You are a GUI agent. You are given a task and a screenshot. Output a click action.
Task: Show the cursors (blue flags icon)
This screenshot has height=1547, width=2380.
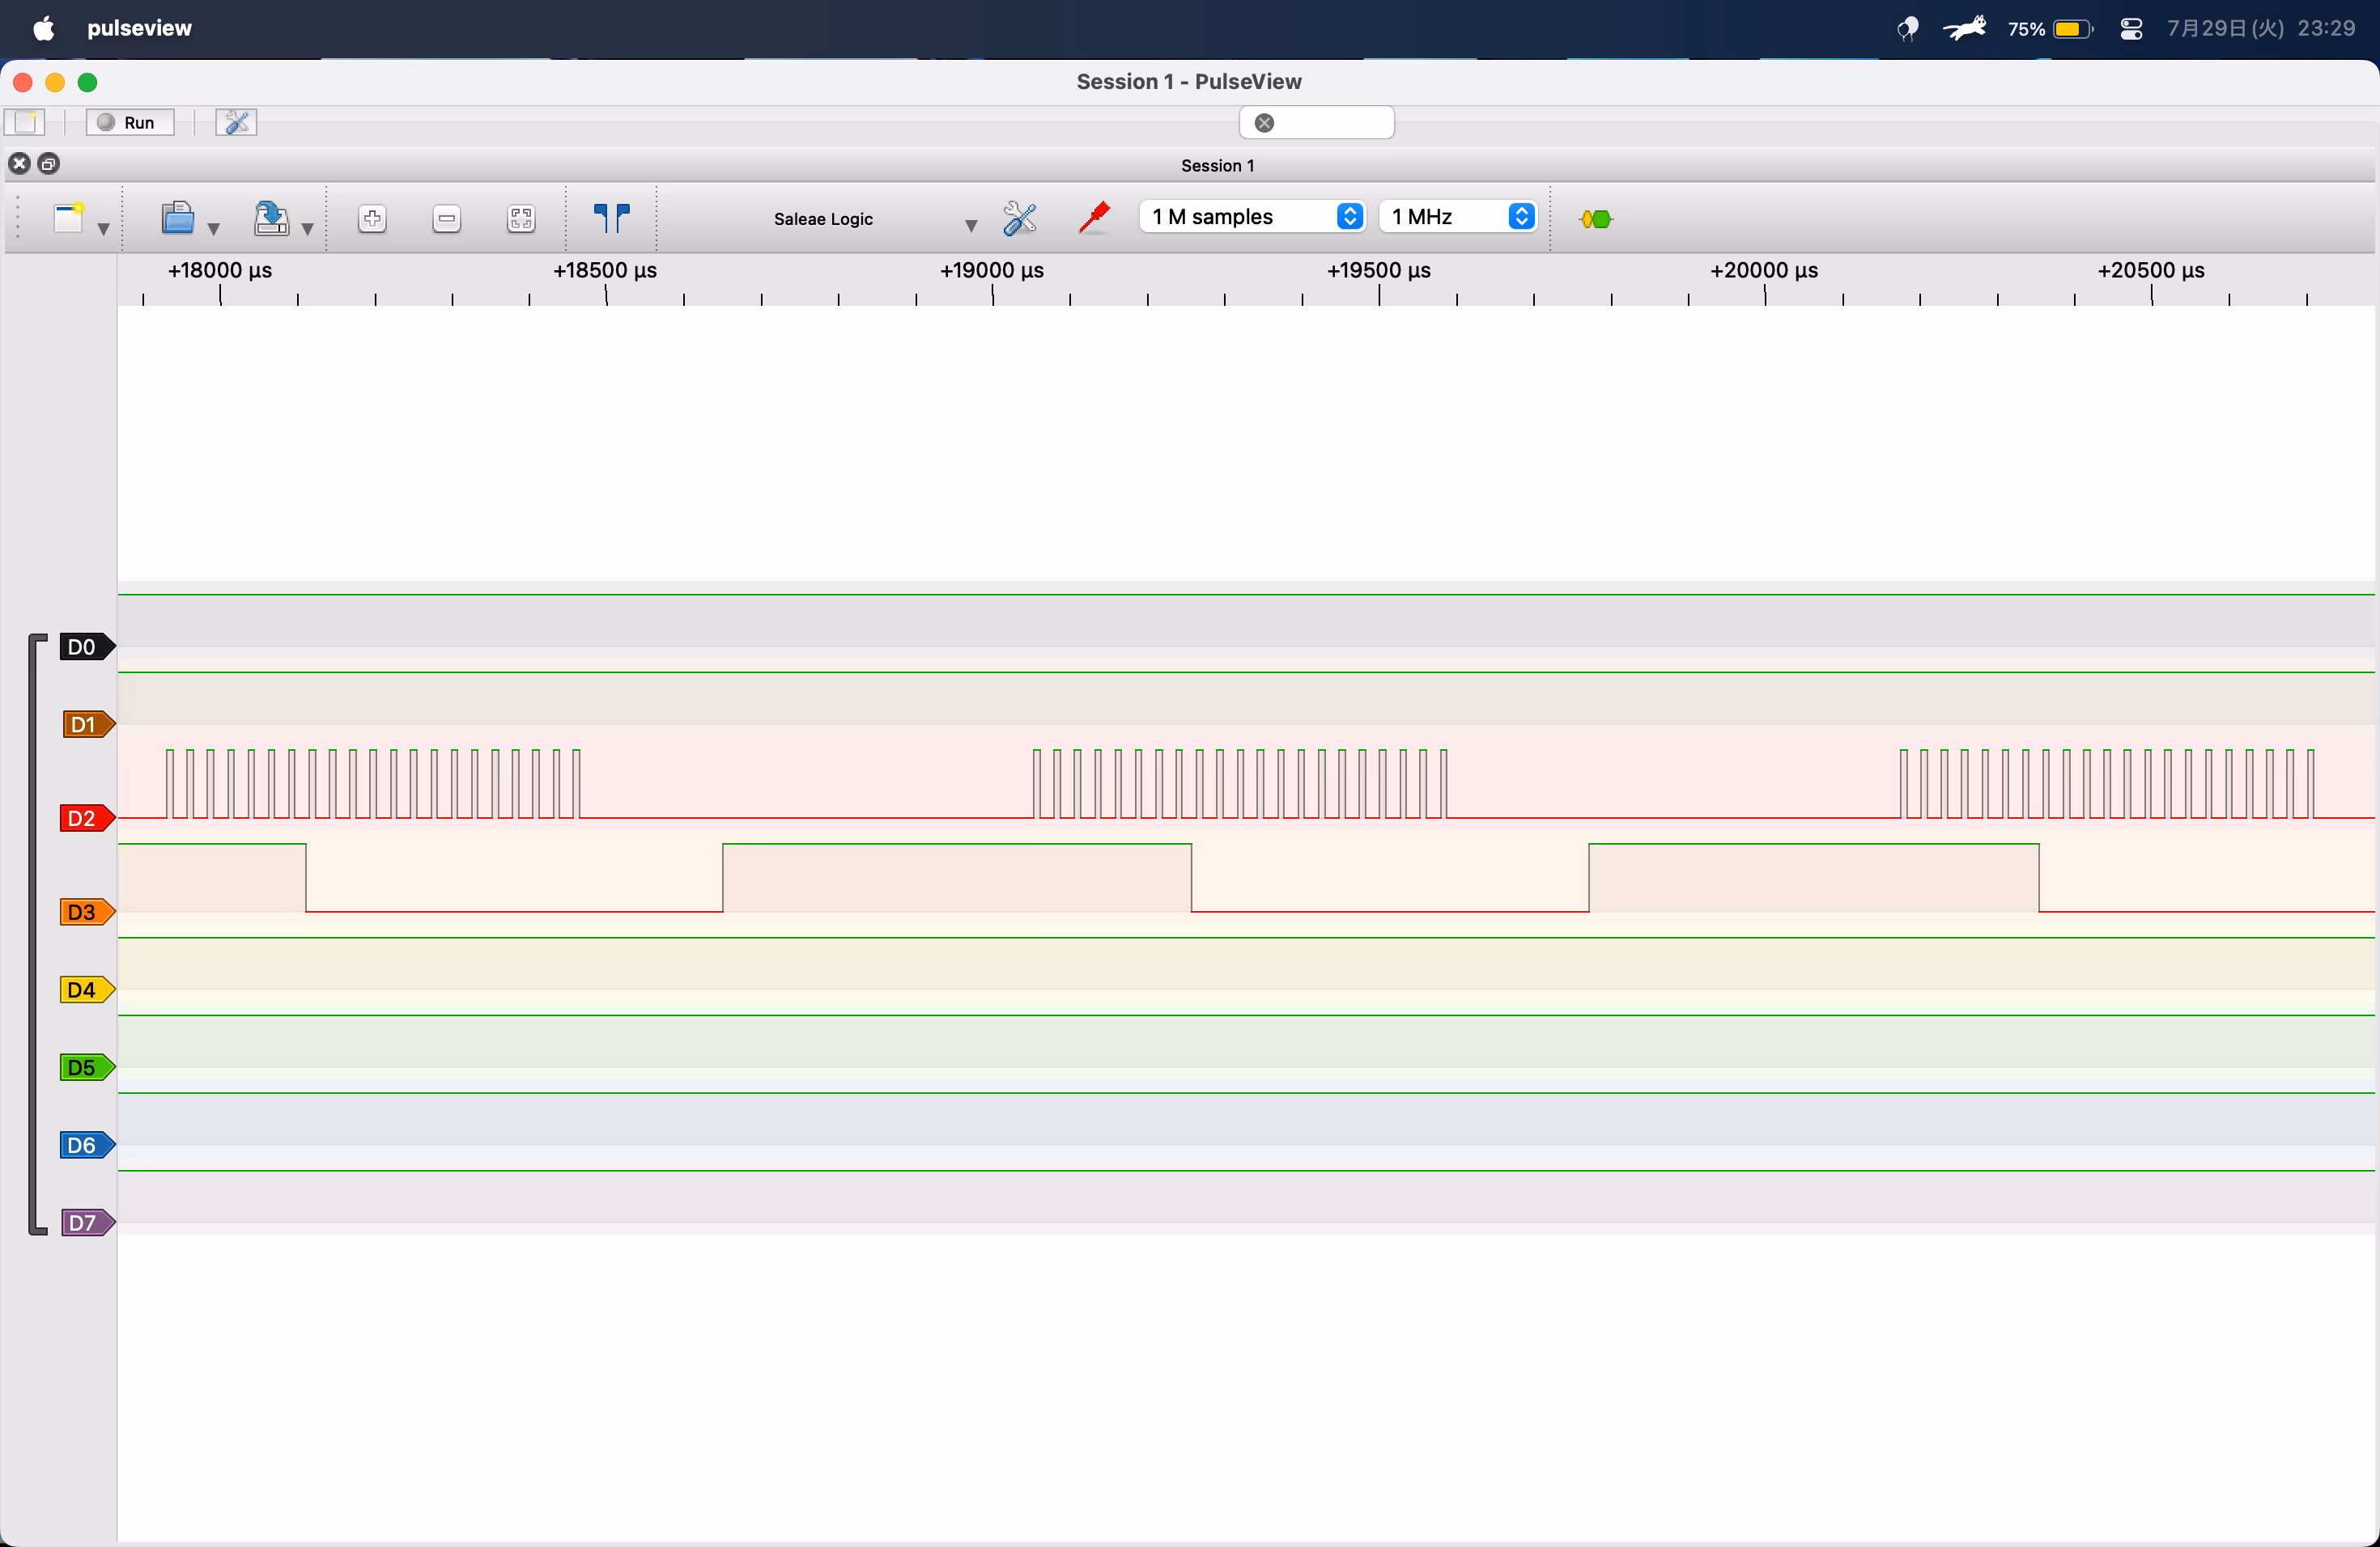click(x=611, y=218)
